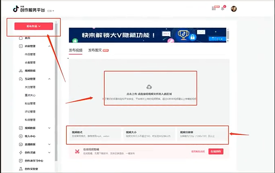Screen dimensions: 275x173
Task: Click the 视频大小 info card
Action: [149, 134]
